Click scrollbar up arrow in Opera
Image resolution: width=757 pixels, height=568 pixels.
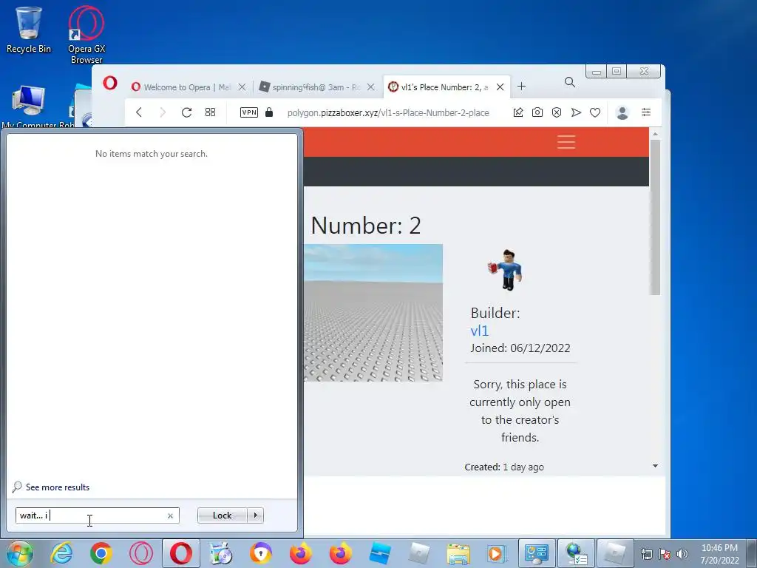(655, 134)
